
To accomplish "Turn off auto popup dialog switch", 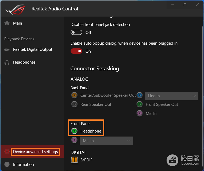I will [x=76, y=51].
